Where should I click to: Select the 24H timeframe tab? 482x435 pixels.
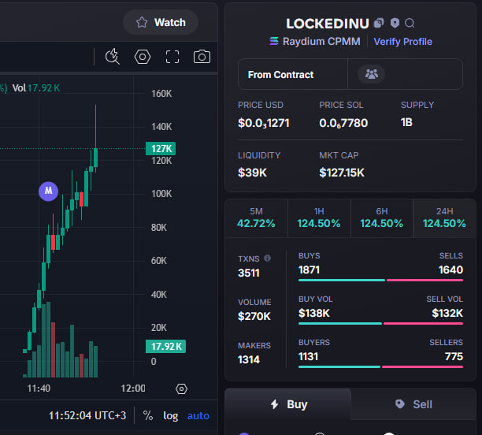click(444, 217)
